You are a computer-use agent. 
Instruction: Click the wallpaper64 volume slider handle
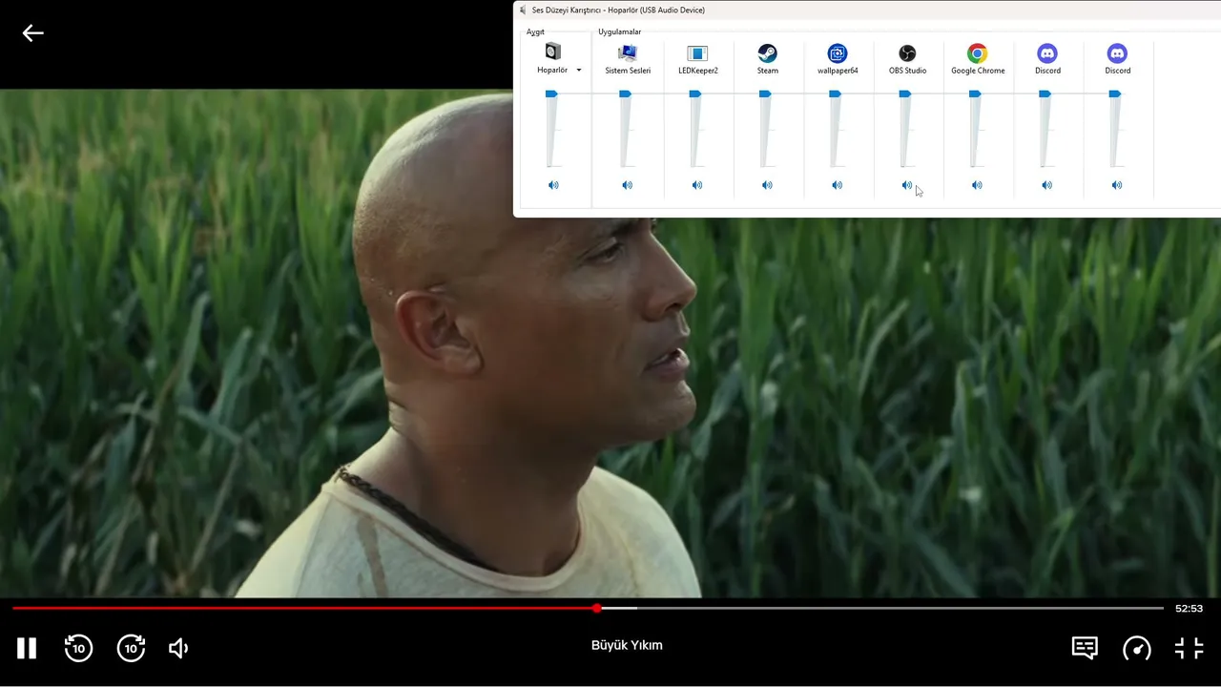835,94
